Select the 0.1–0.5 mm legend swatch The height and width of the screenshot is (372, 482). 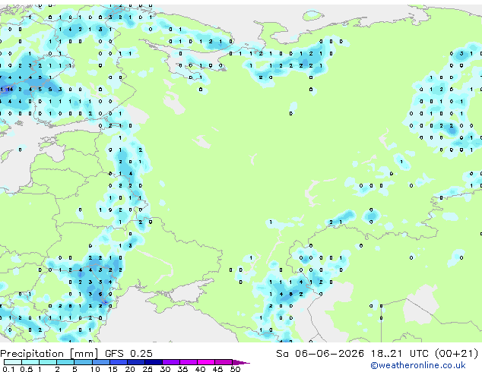click(13, 362)
